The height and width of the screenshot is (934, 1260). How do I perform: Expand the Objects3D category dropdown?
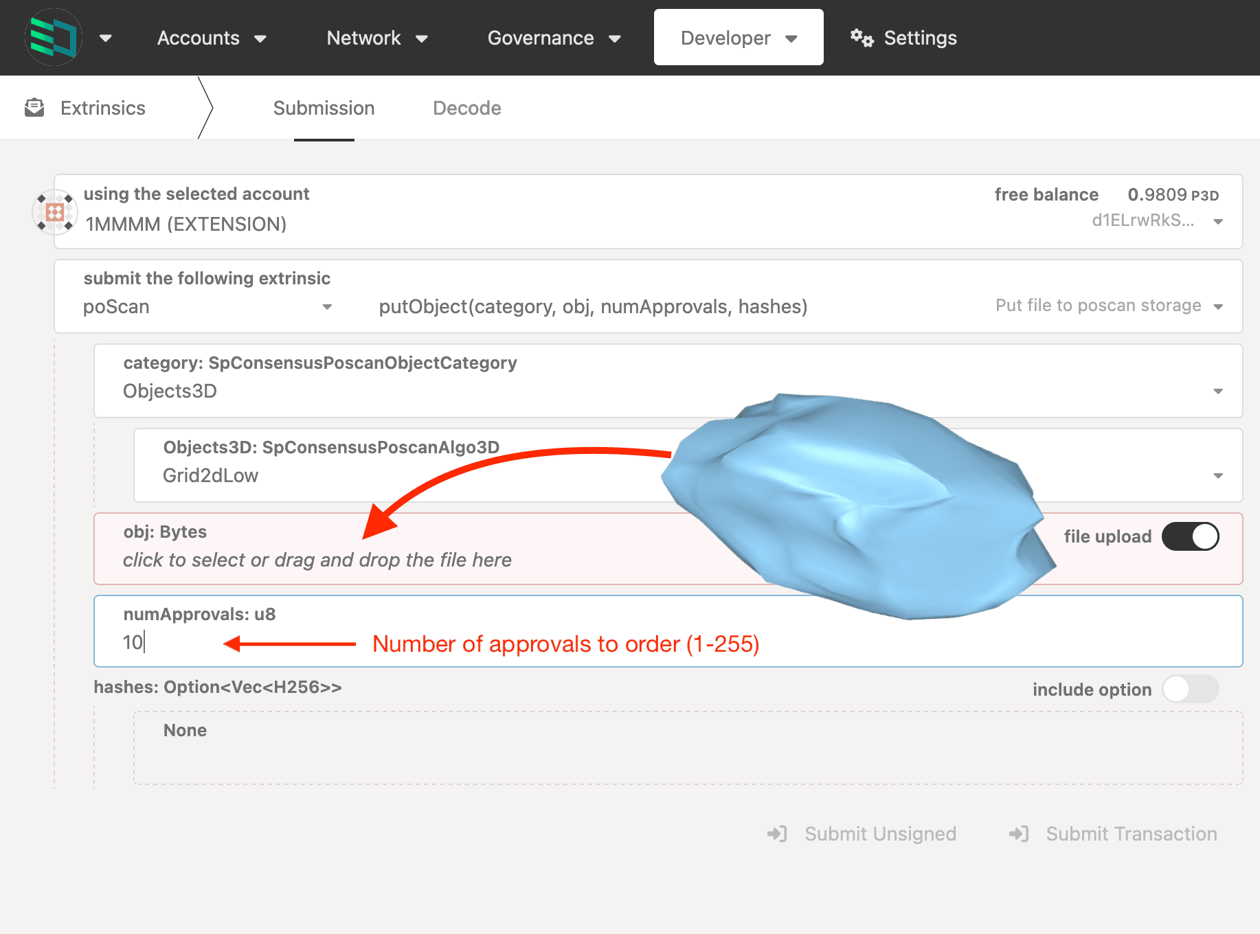(x=1218, y=391)
